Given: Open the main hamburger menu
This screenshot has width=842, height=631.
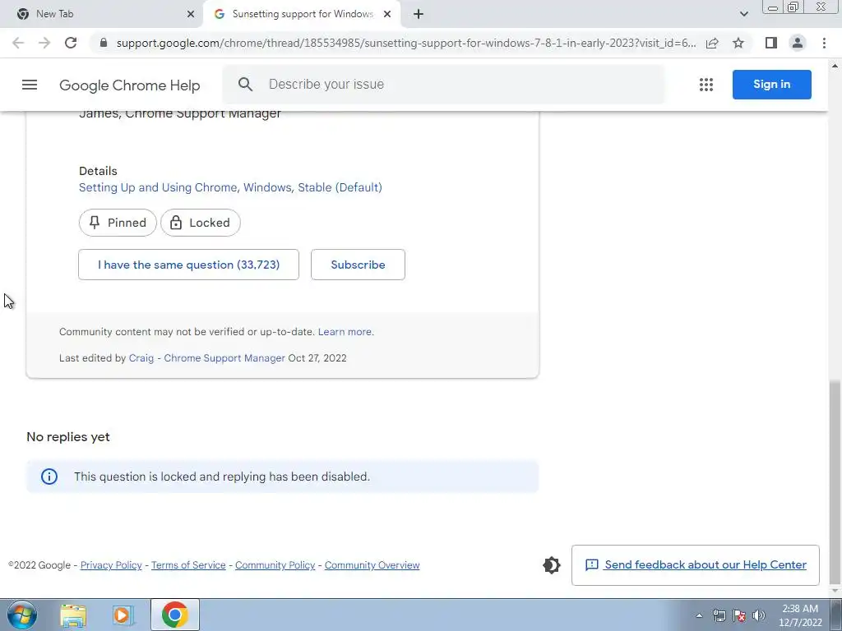Looking at the screenshot, I should tap(30, 85).
